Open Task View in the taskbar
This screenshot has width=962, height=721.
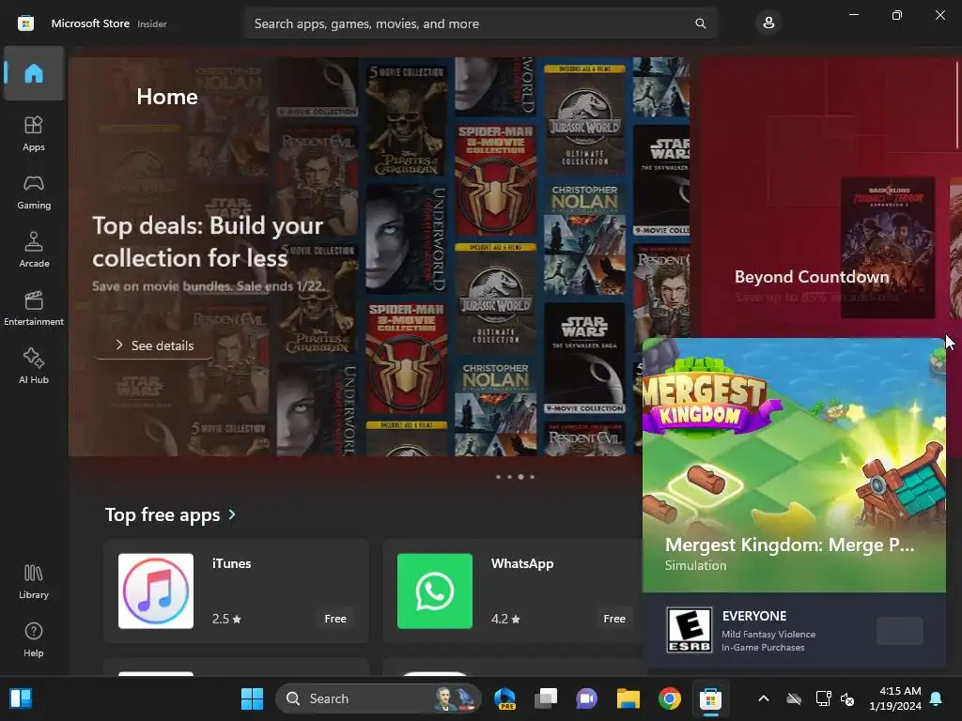546,698
